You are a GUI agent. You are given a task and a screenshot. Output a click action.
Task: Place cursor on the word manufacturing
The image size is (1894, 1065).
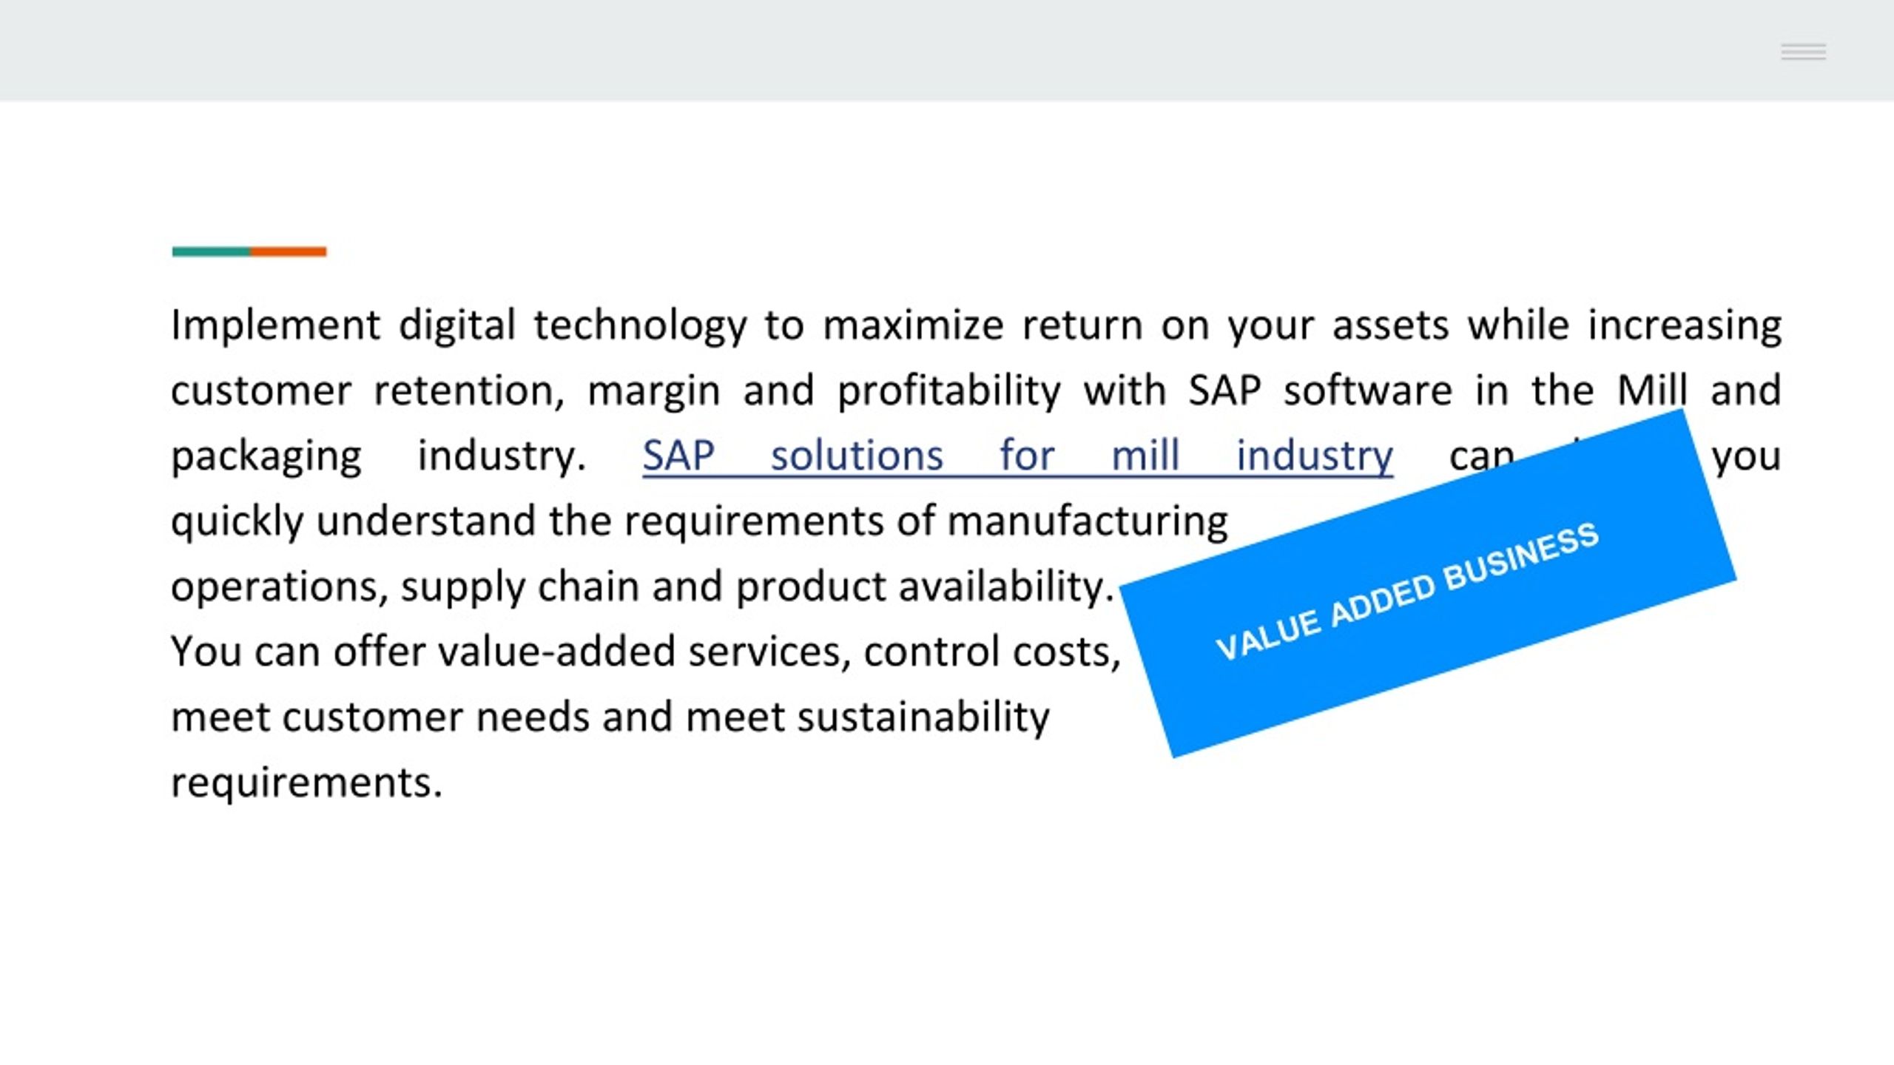coord(1087,522)
